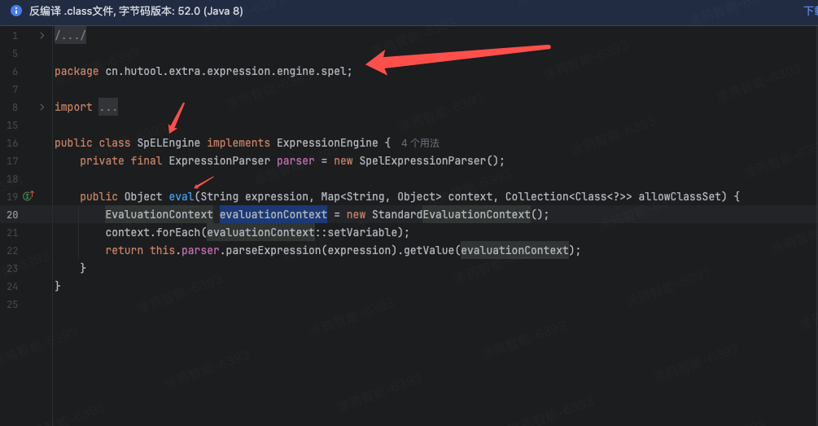Click line number 20 in gutter
818x426 pixels.
pyautogui.click(x=12, y=214)
